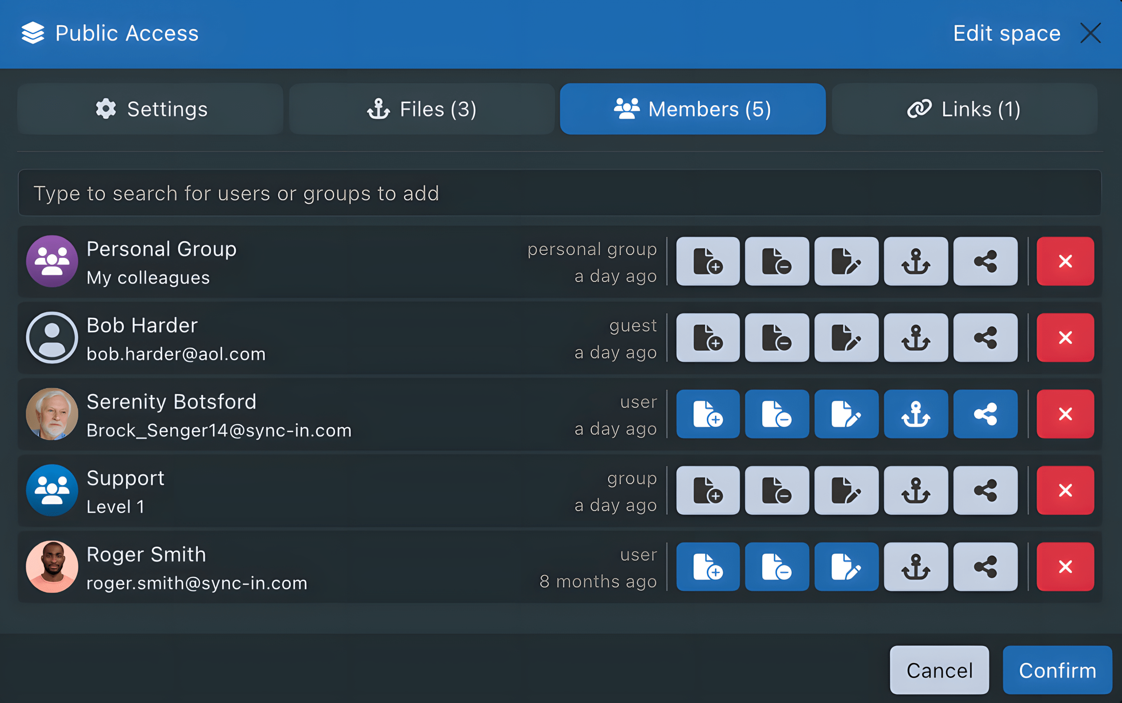Click the delete-file permission icon for Personal Group
The width and height of the screenshot is (1122, 703).
[777, 261]
